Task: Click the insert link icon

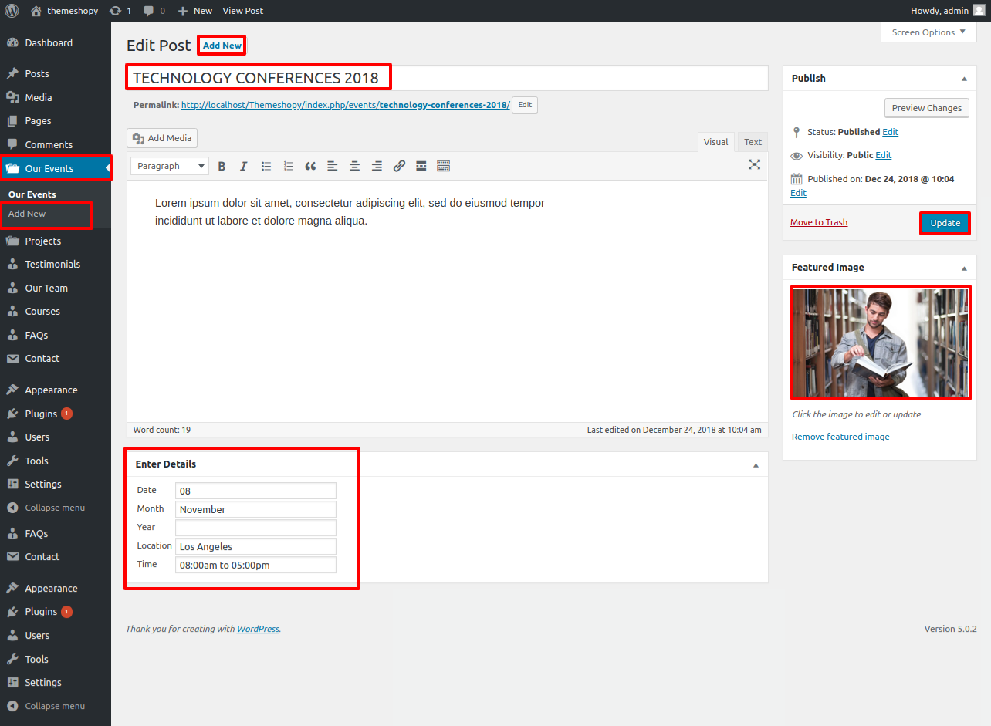Action: pyautogui.click(x=399, y=166)
